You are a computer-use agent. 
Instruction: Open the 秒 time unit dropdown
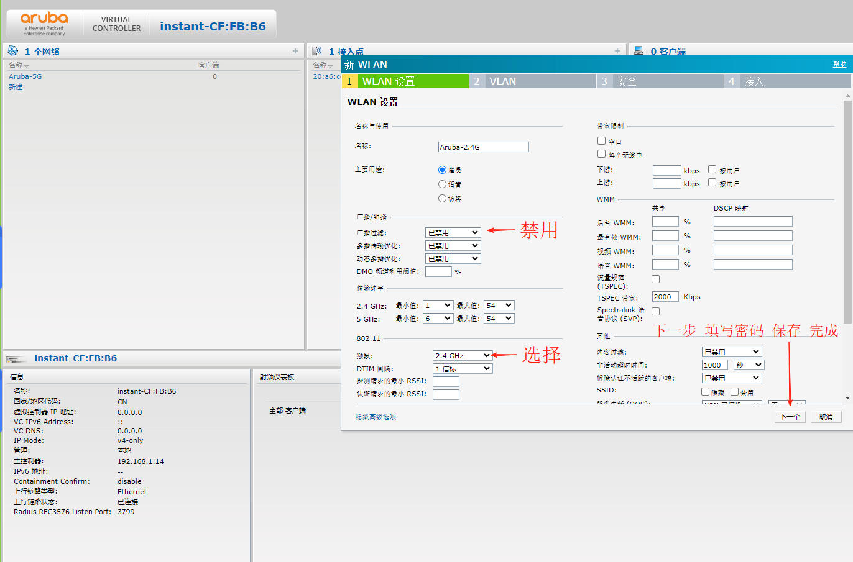point(749,365)
